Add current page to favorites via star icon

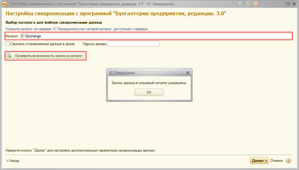240,4
